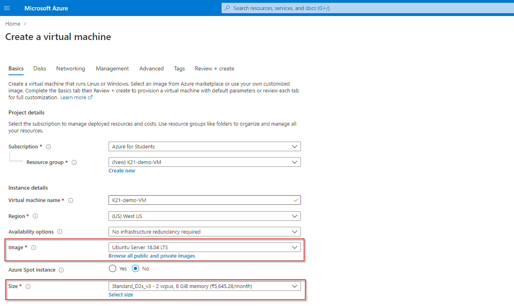The width and height of the screenshot is (514, 306).
Task: Click inside the Virtual machine name field
Action: [200, 200]
